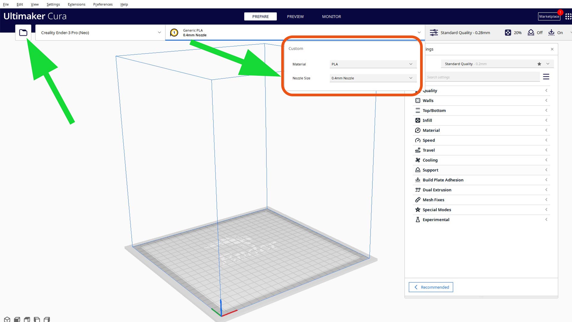Click the star icon in profile selector
Viewport: 572px width, 322px height.
click(x=539, y=64)
